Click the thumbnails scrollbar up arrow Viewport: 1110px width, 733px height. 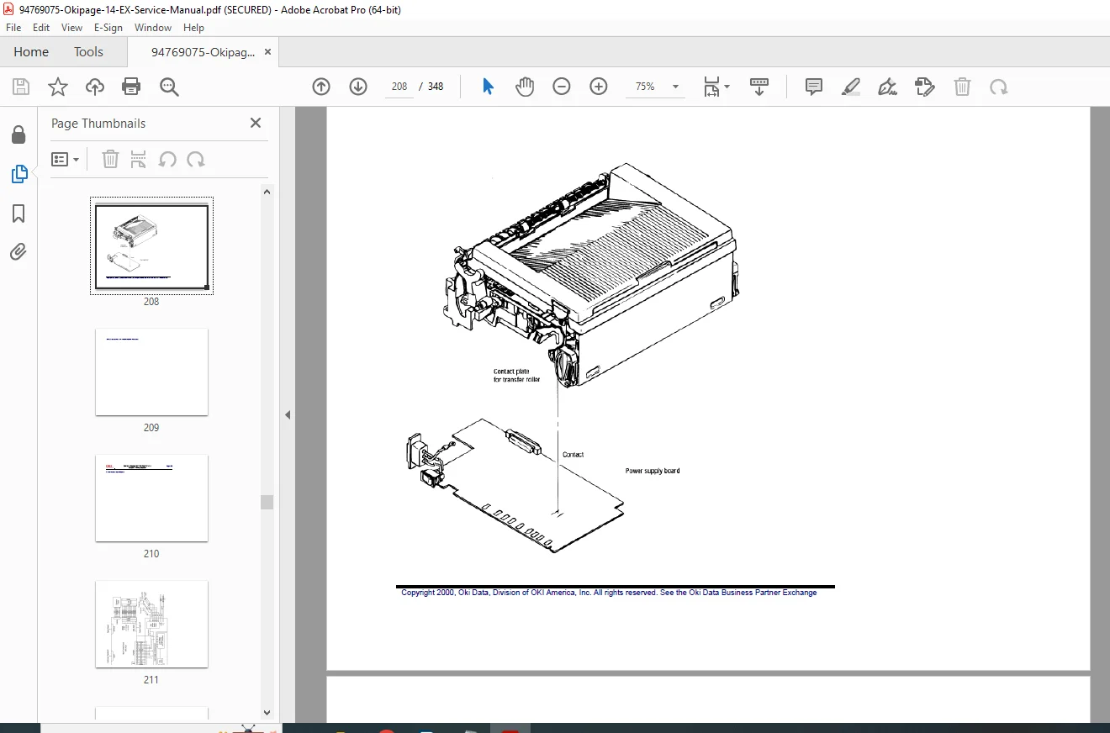click(267, 192)
